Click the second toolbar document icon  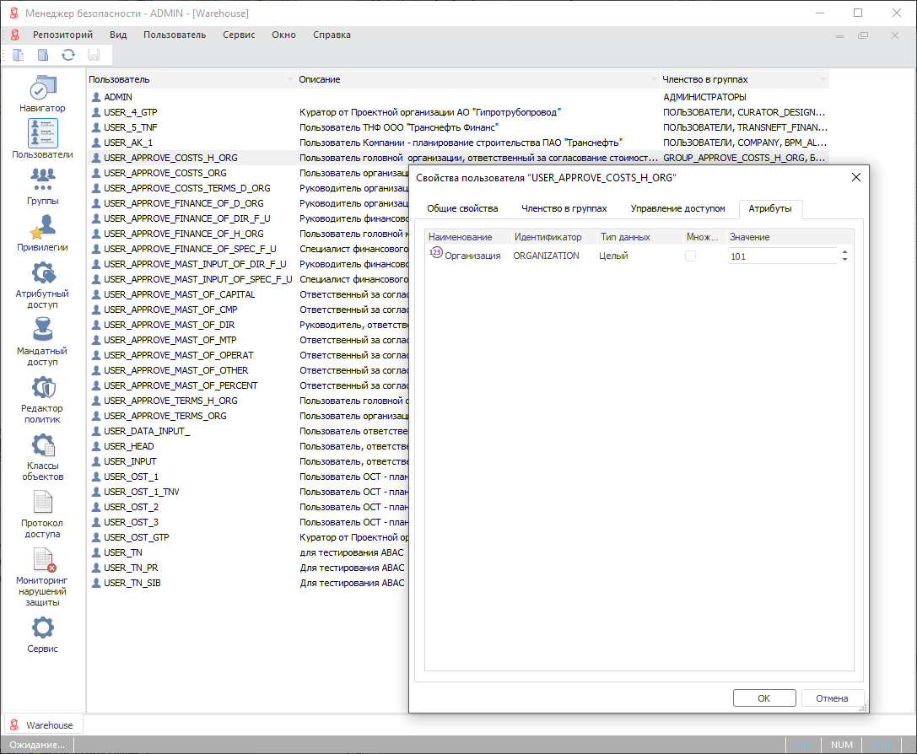[43, 55]
